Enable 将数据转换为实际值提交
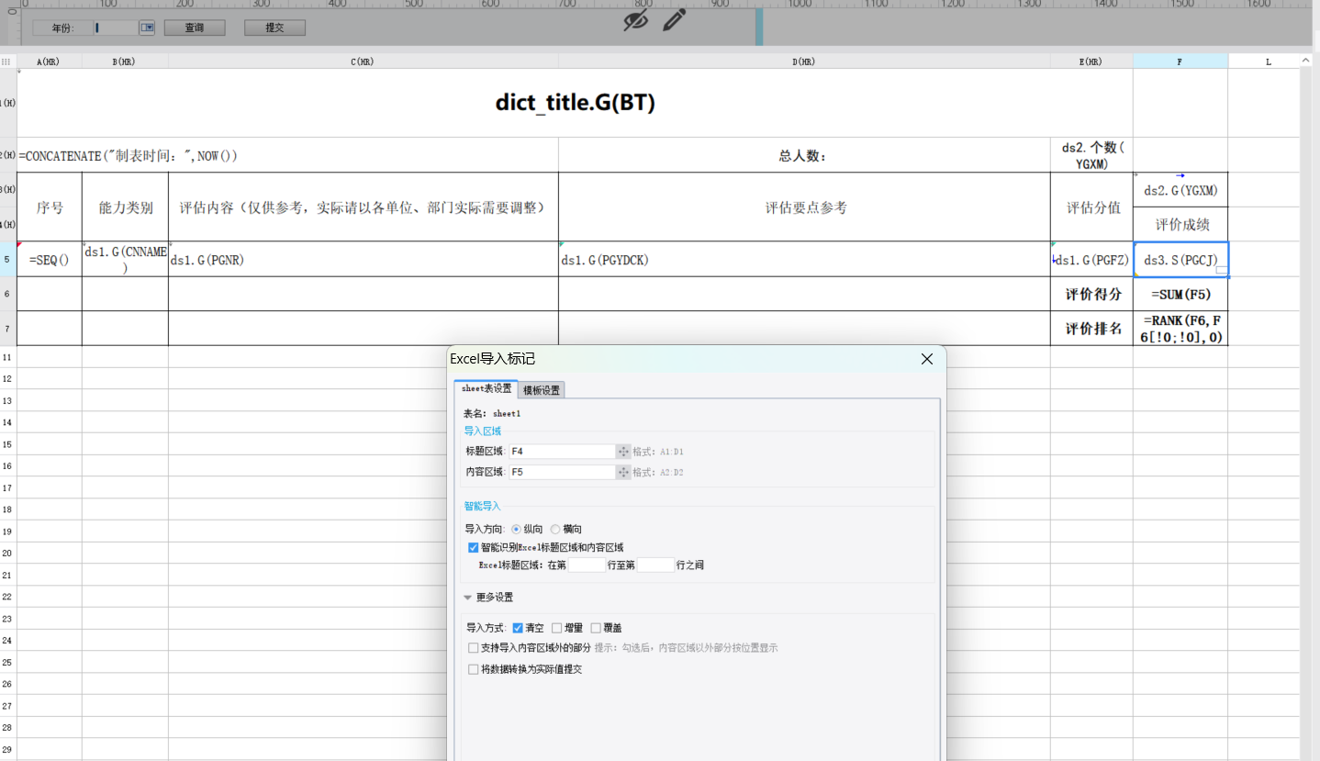Viewport: 1320px width, 761px height. point(474,669)
